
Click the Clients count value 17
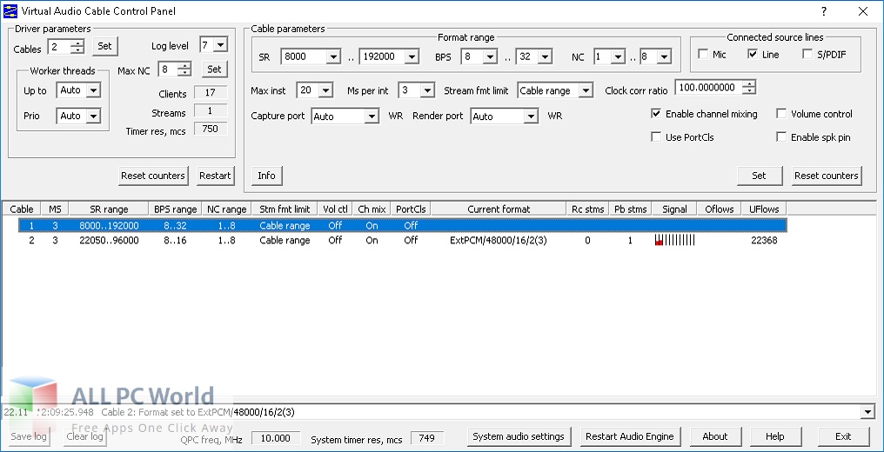(x=211, y=93)
